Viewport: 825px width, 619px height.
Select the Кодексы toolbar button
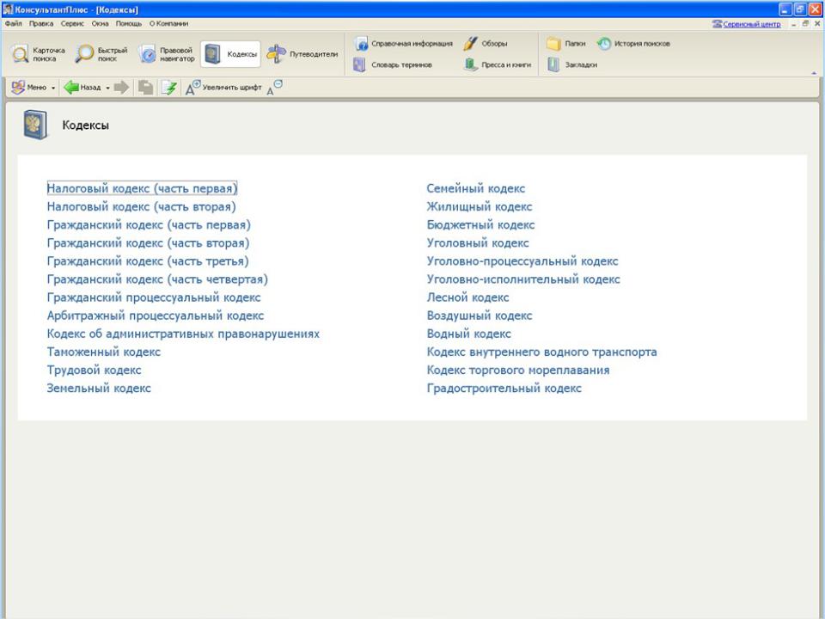pyautogui.click(x=231, y=54)
